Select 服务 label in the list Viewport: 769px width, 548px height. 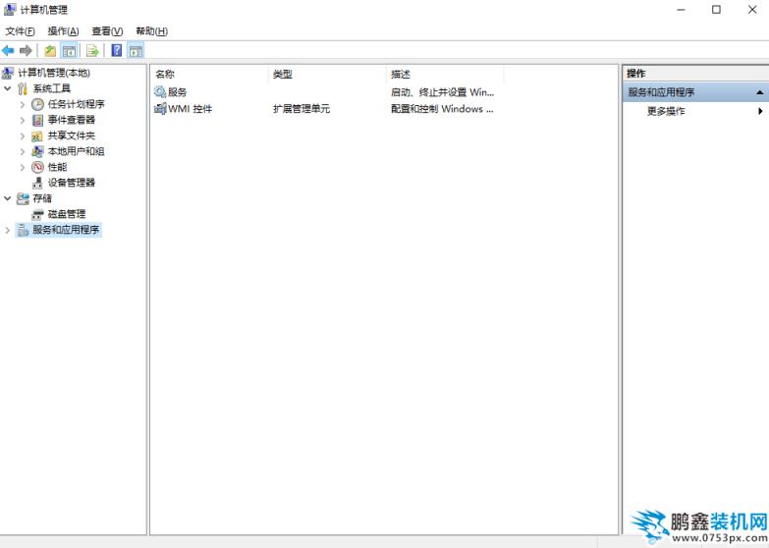(x=177, y=91)
